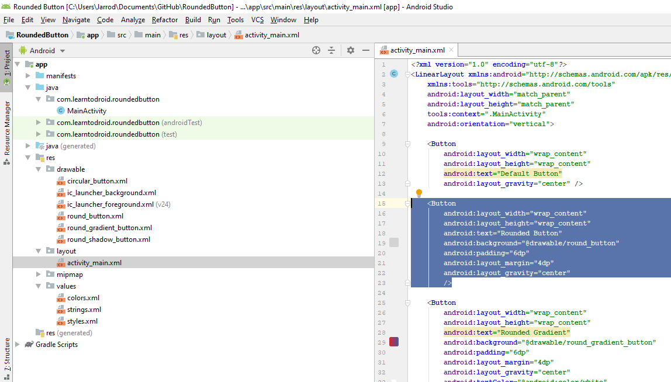Screen dimensions: 671x382
Task: Fold the Button tag at line 15
Action: click(407, 204)
